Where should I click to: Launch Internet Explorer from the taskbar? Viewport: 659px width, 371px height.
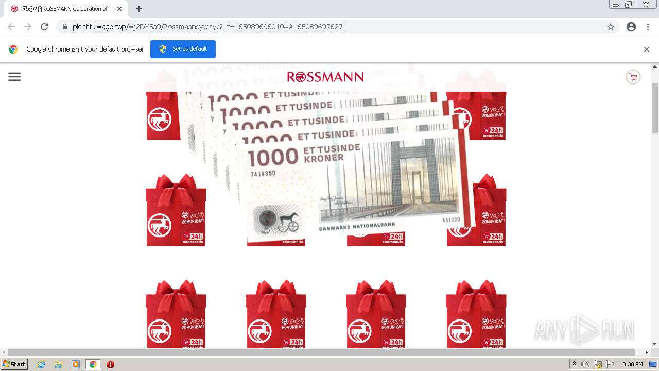pyautogui.click(x=41, y=364)
